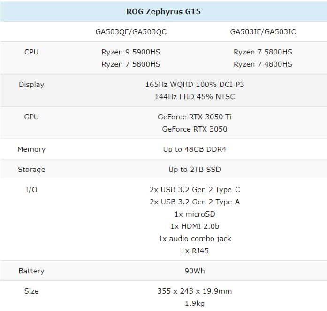Click the ROG Zephyrus G15 table title
Screen dimensions: 327x311
coord(163,11)
